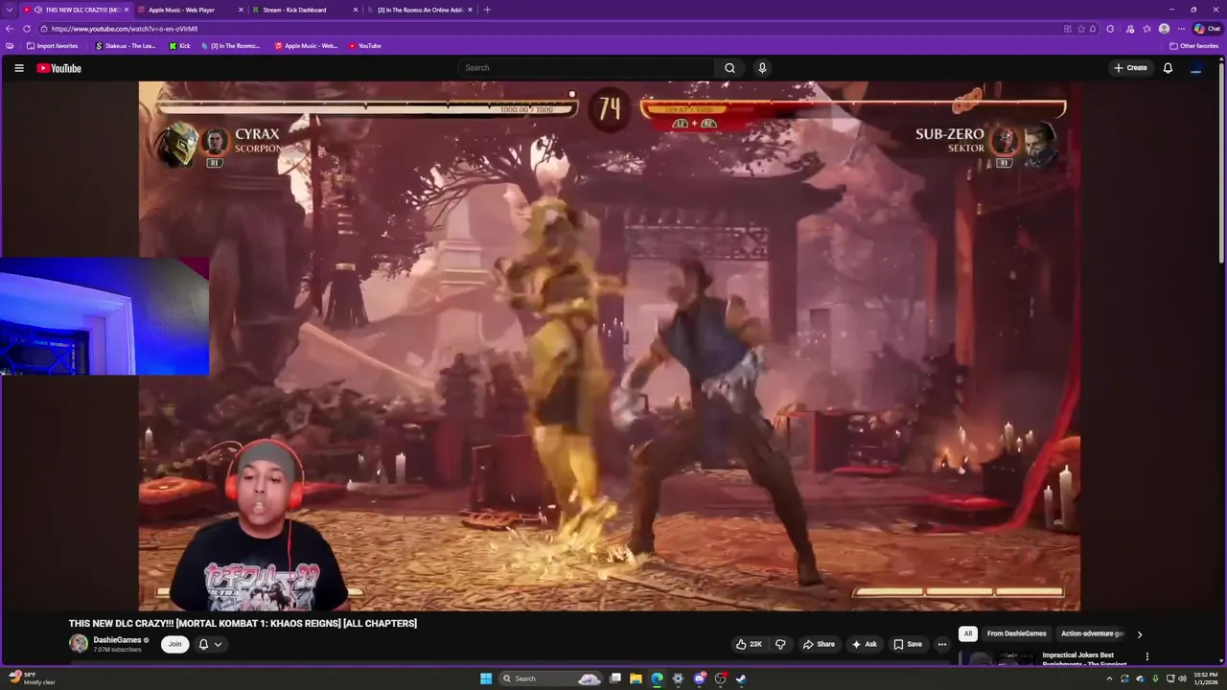Open the clock and date panel

point(1206,678)
